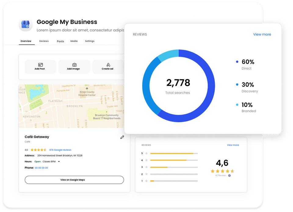Image resolution: width=293 pixels, height=212 pixels.
Task: Click the Add Post newspaper icon
Action: click(40, 65)
